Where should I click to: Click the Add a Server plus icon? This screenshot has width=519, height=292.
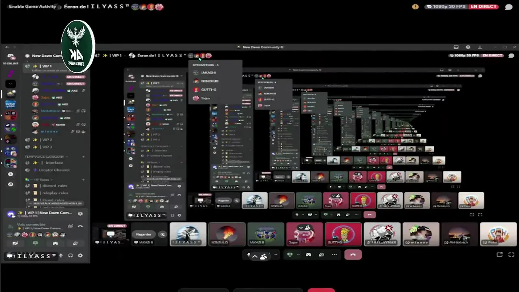(x=11, y=174)
